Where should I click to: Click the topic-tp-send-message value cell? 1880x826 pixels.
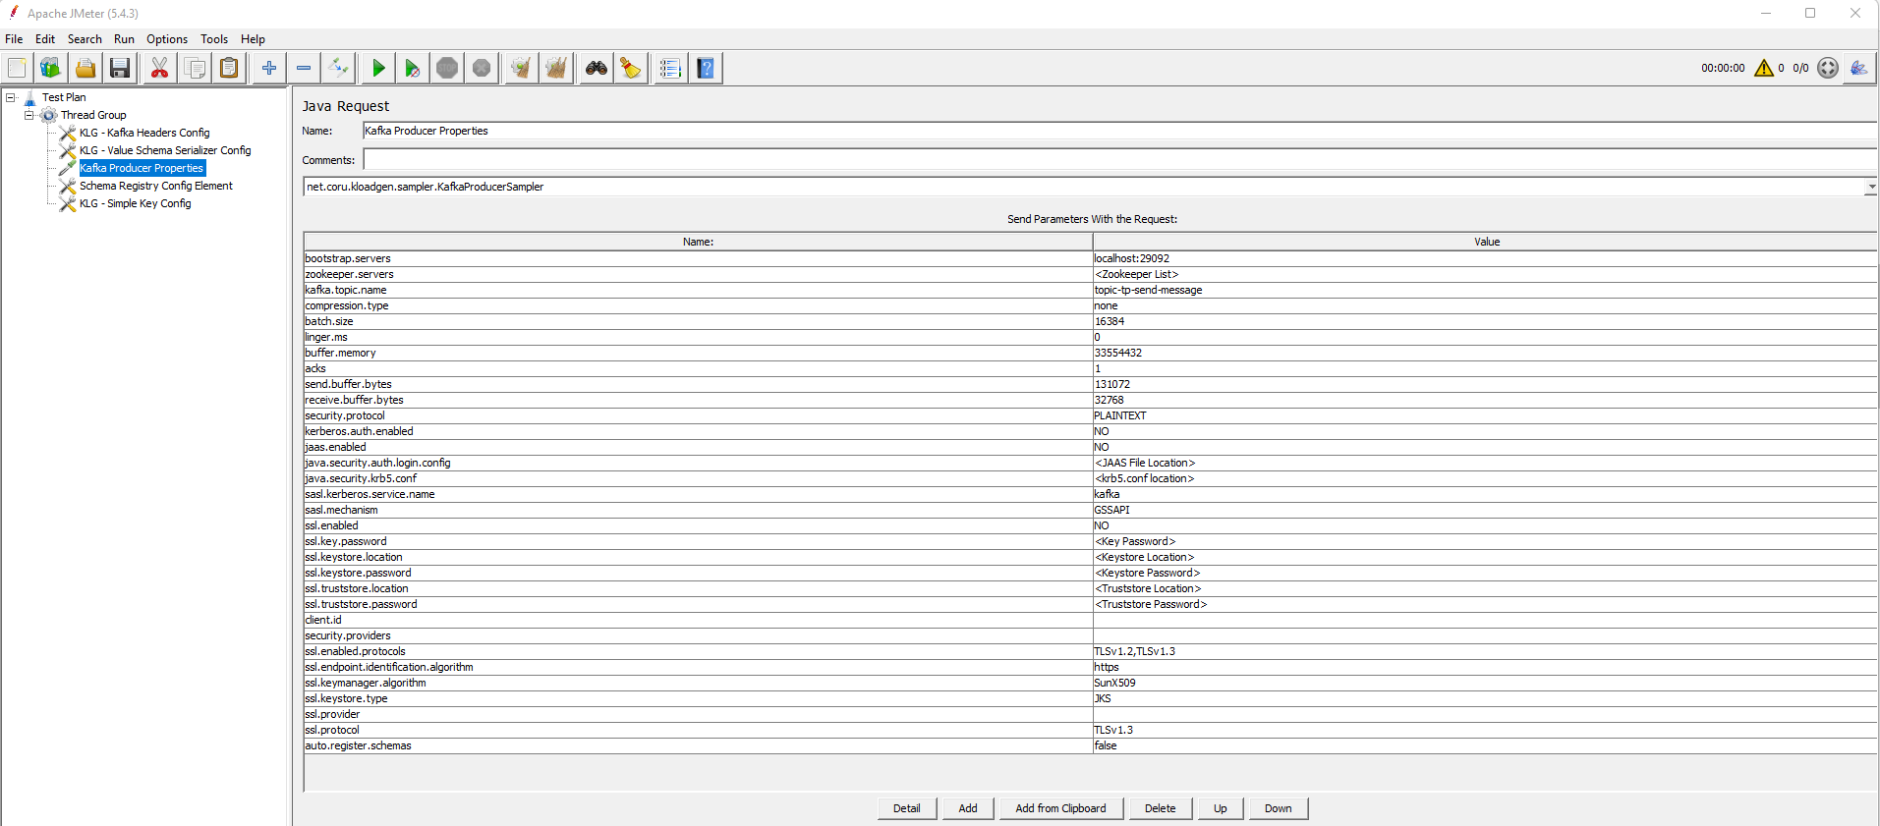pyautogui.click(x=1485, y=290)
